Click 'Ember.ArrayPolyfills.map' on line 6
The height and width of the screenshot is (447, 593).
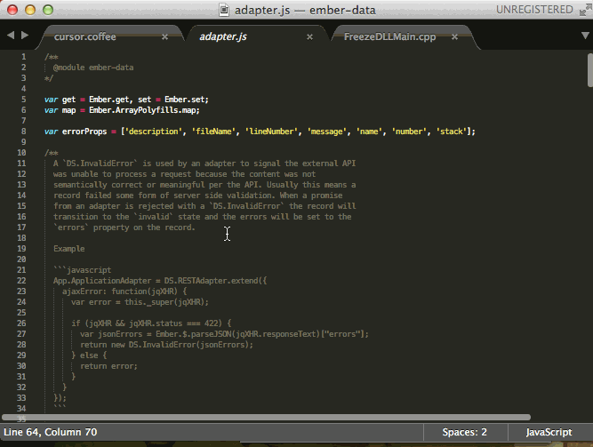point(142,110)
